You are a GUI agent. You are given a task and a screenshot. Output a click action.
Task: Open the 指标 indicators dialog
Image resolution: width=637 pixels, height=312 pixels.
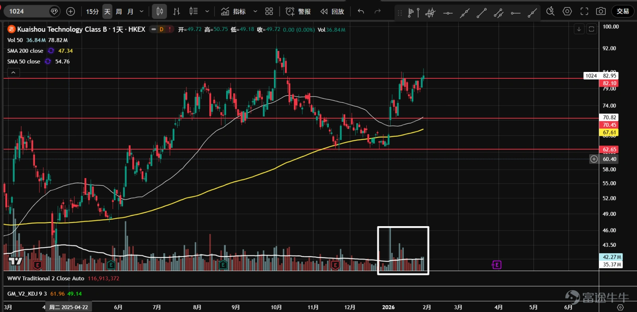(x=234, y=11)
